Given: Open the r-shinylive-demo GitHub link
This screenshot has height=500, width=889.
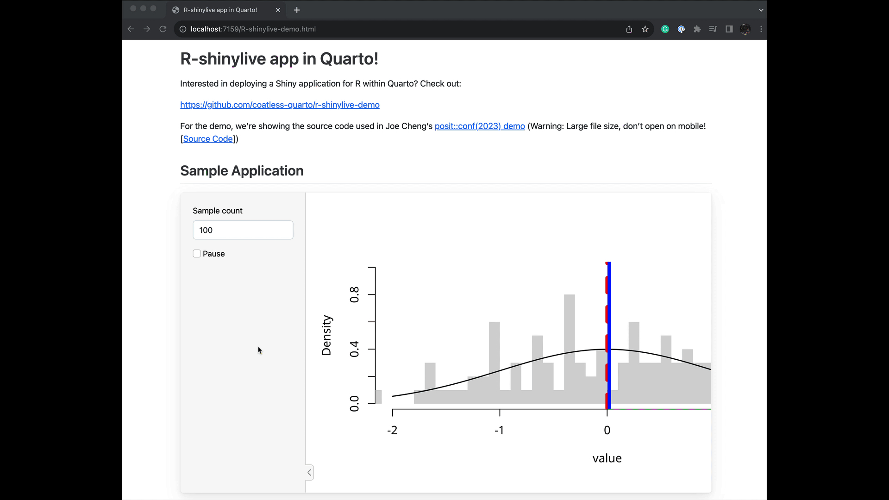Looking at the screenshot, I should click(x=280, y=105).
